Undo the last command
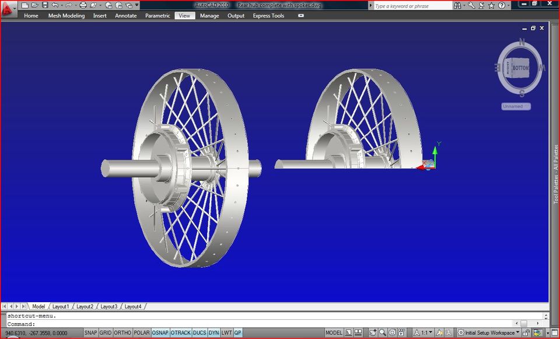Viewport: 560px width, 339px height. coord(55,5)
